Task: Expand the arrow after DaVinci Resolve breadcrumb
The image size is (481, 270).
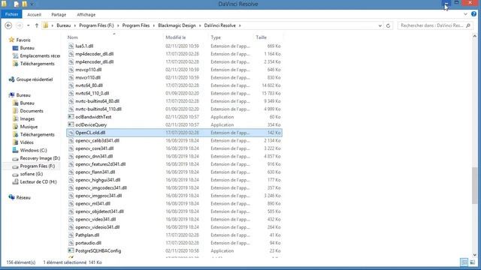Action: coord(240,25)
